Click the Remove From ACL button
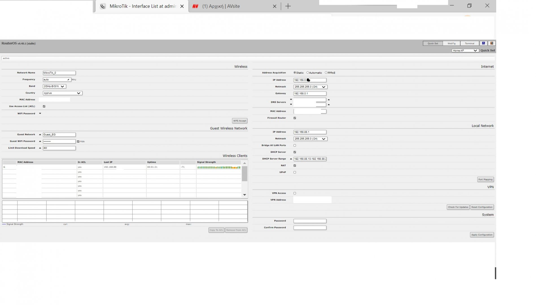 click(x=236, y=230)
